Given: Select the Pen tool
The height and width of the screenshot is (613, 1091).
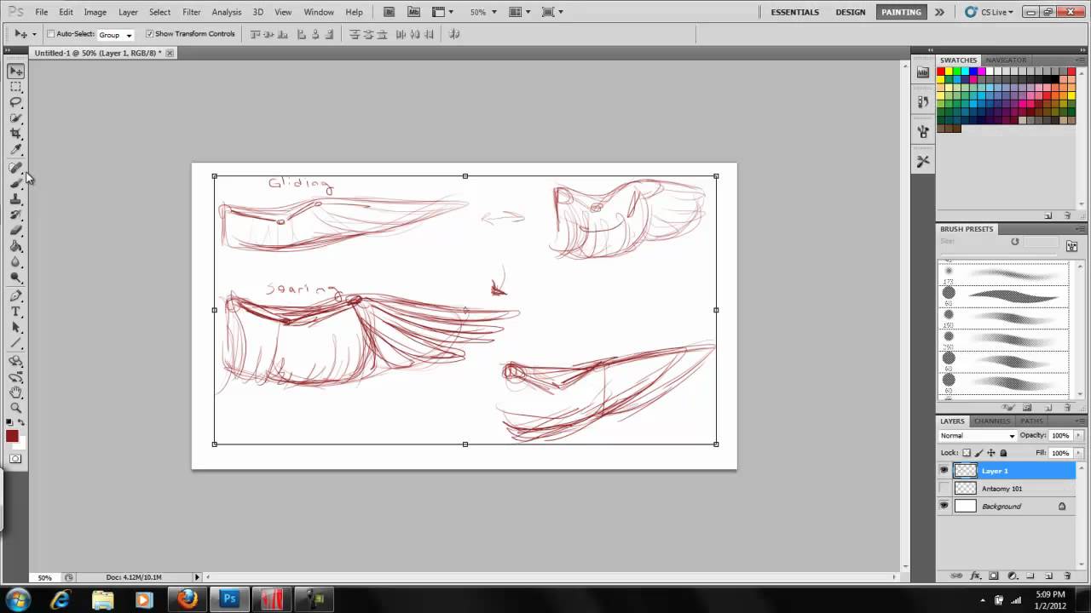Looking at the screenshot, I should point(15,296).
